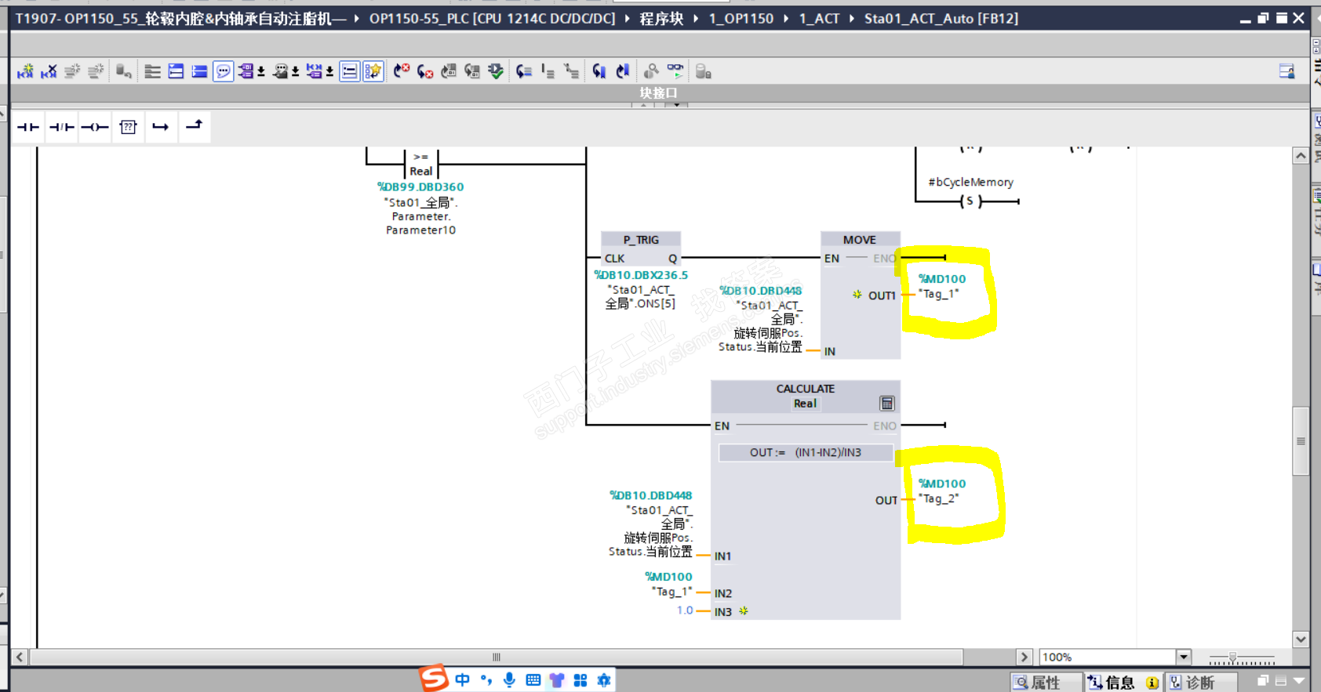The height and width of the screenshot is (692, 1321).
Task: Insert a normally closed contact
Action: click(61, 127)
